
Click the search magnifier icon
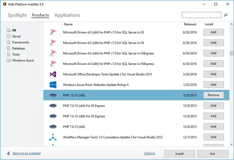click(x=226, y=15)
